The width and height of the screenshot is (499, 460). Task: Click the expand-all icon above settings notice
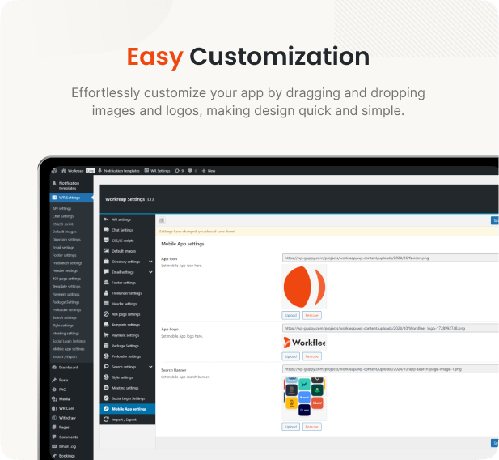[162, 219]
